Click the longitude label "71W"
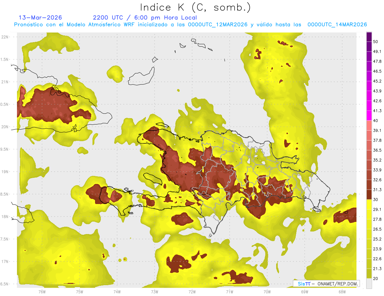 tap(229, 292)
